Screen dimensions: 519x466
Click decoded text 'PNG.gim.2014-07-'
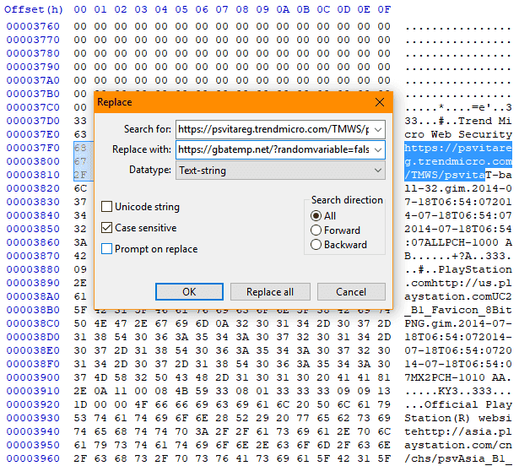pos(458,323)
